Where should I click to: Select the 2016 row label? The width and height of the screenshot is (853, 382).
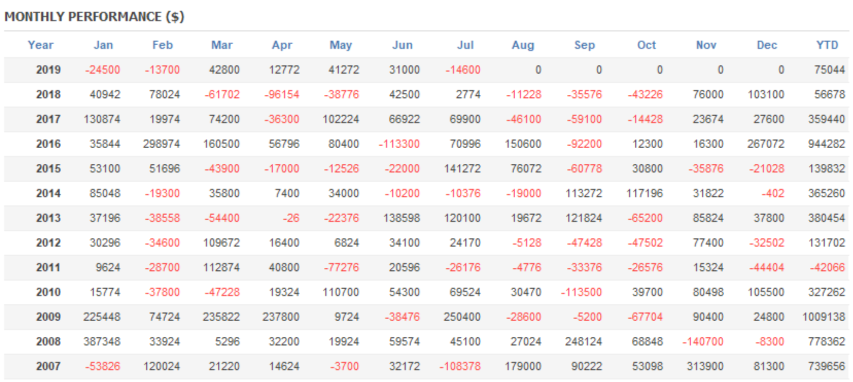pos(48,144)
